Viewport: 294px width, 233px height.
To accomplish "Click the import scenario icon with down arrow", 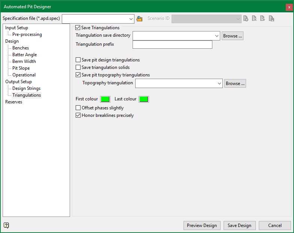I will click(263, 19).
